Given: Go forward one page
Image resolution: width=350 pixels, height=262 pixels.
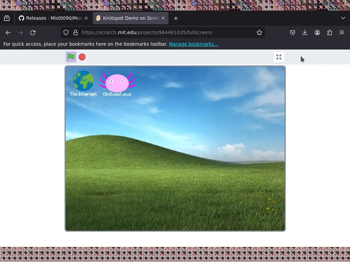Looking at the screenshot, I should tap(21, 32).
